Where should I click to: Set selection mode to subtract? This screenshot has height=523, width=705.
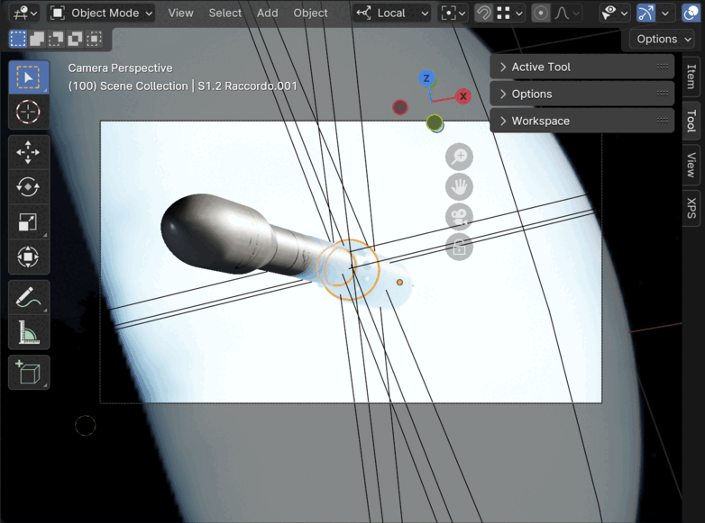tap(56, 39)
